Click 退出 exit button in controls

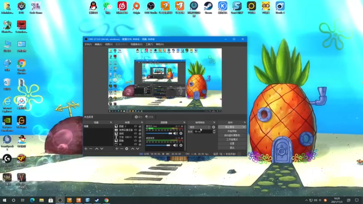point(232,148)
